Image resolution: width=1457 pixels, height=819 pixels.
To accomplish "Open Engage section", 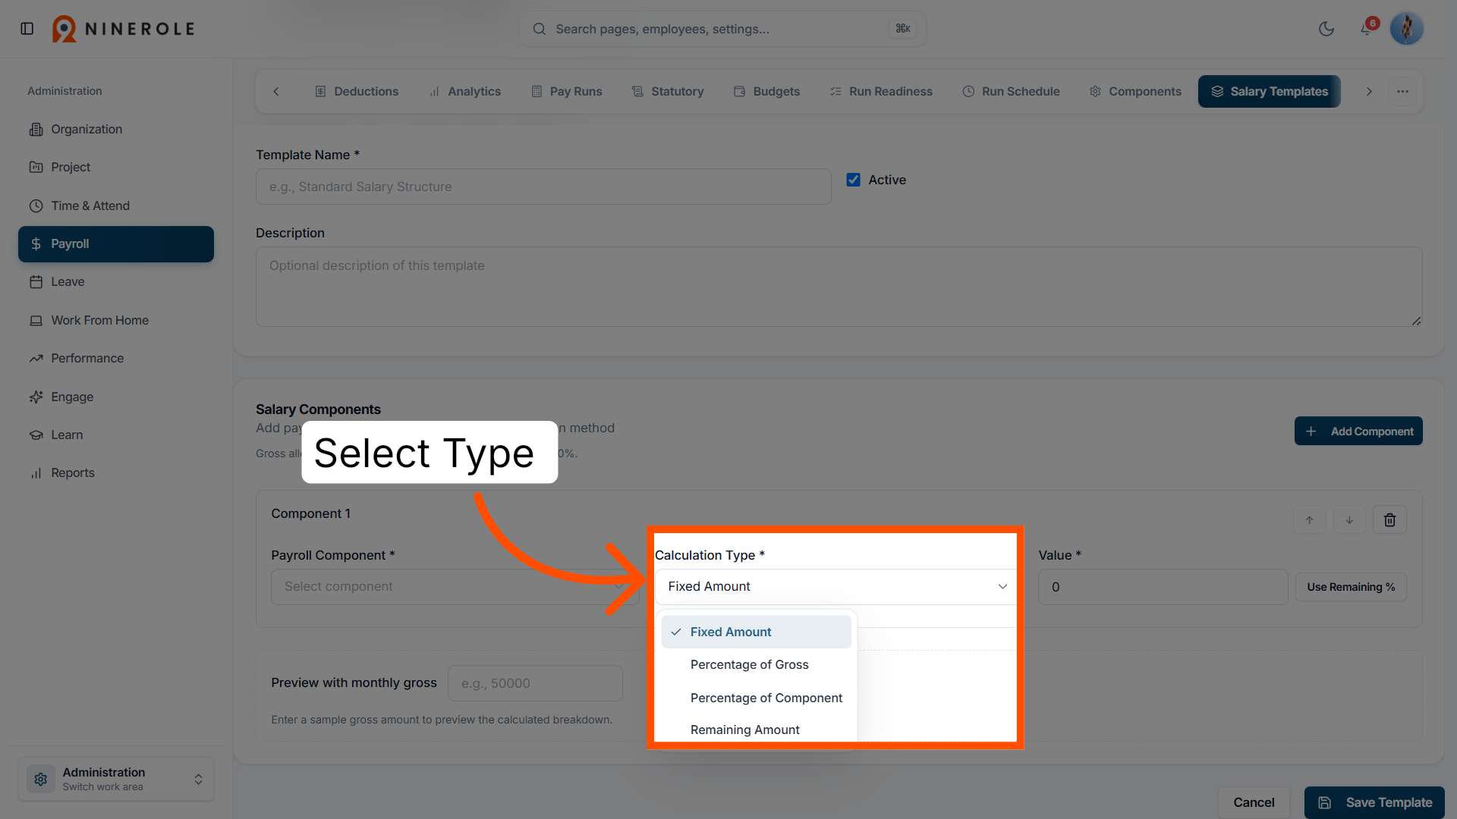I will click(x=116, y=397).
